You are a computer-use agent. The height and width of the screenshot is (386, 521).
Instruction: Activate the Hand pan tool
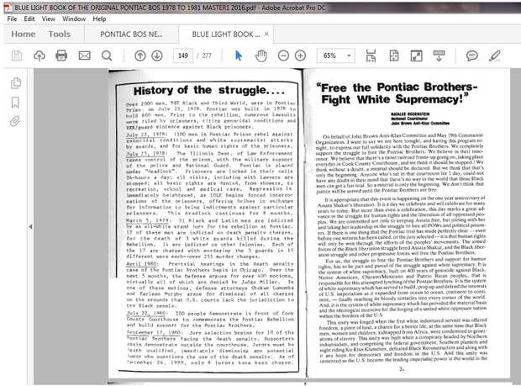coord(260,56)
